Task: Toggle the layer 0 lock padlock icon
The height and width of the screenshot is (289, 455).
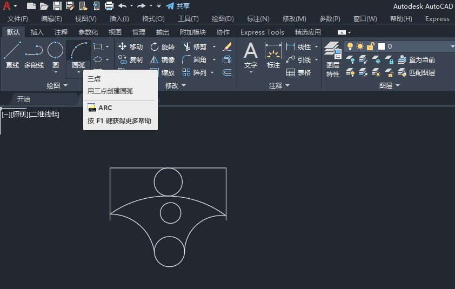Action: pyautogui.click(x=370, y=46)
